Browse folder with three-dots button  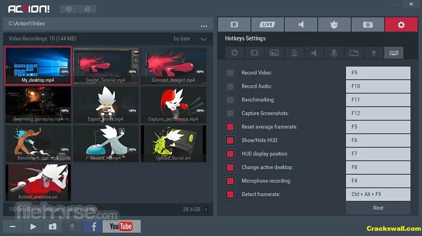(x=204, y=26)
